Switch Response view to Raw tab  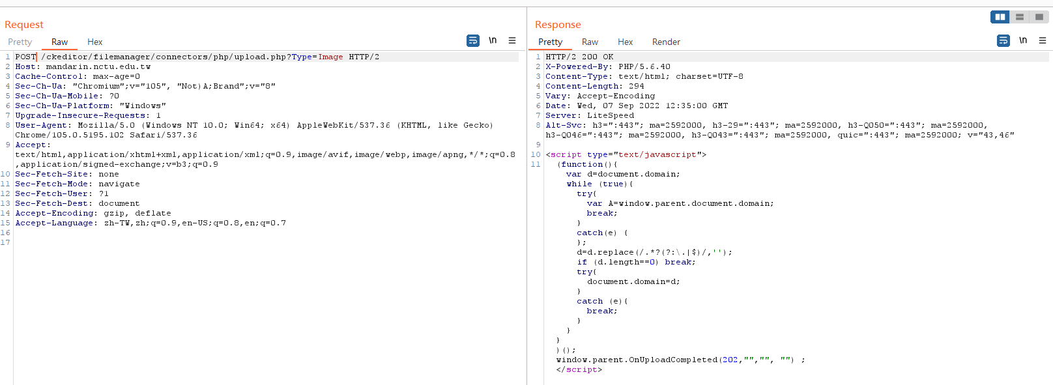tap(590, 42)
